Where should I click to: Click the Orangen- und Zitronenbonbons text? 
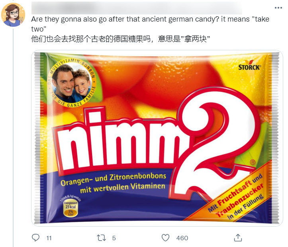point(113,179)
